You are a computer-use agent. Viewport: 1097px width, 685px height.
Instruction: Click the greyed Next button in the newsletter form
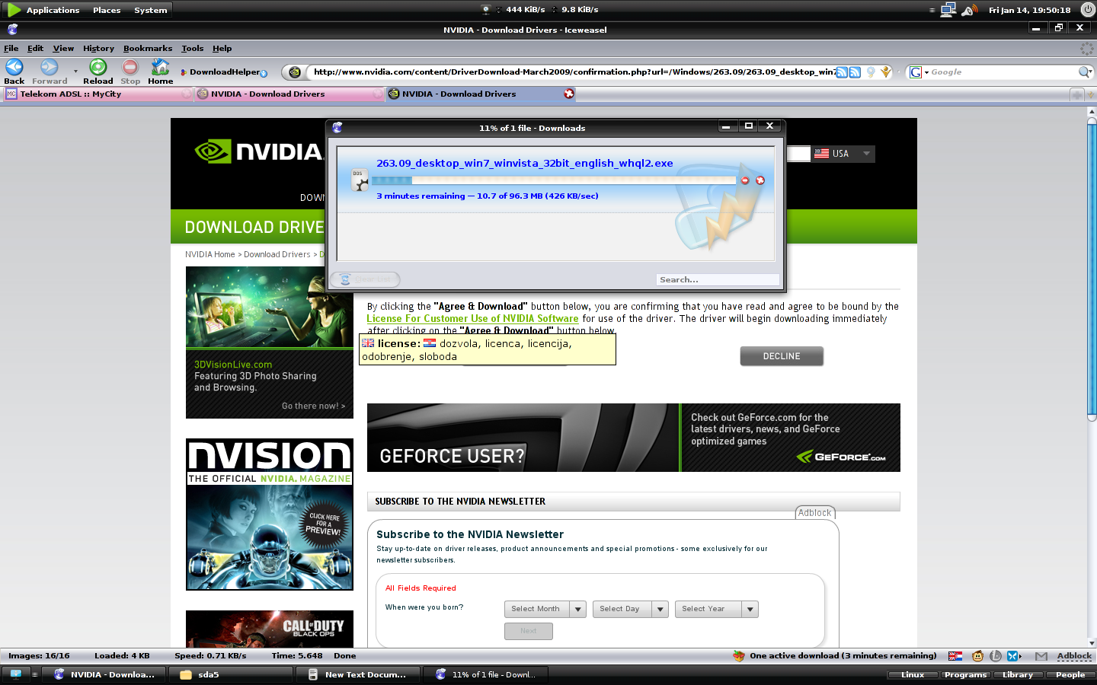coord(529,631)
